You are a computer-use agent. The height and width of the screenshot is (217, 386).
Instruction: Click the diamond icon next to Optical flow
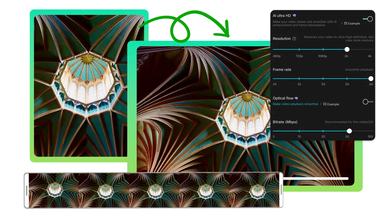click(296, 98)
